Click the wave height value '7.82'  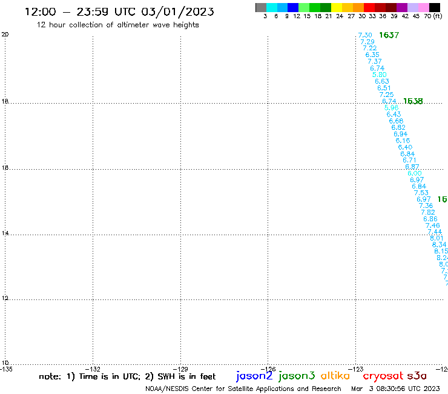pyautogui.click(x=428, y=212)
